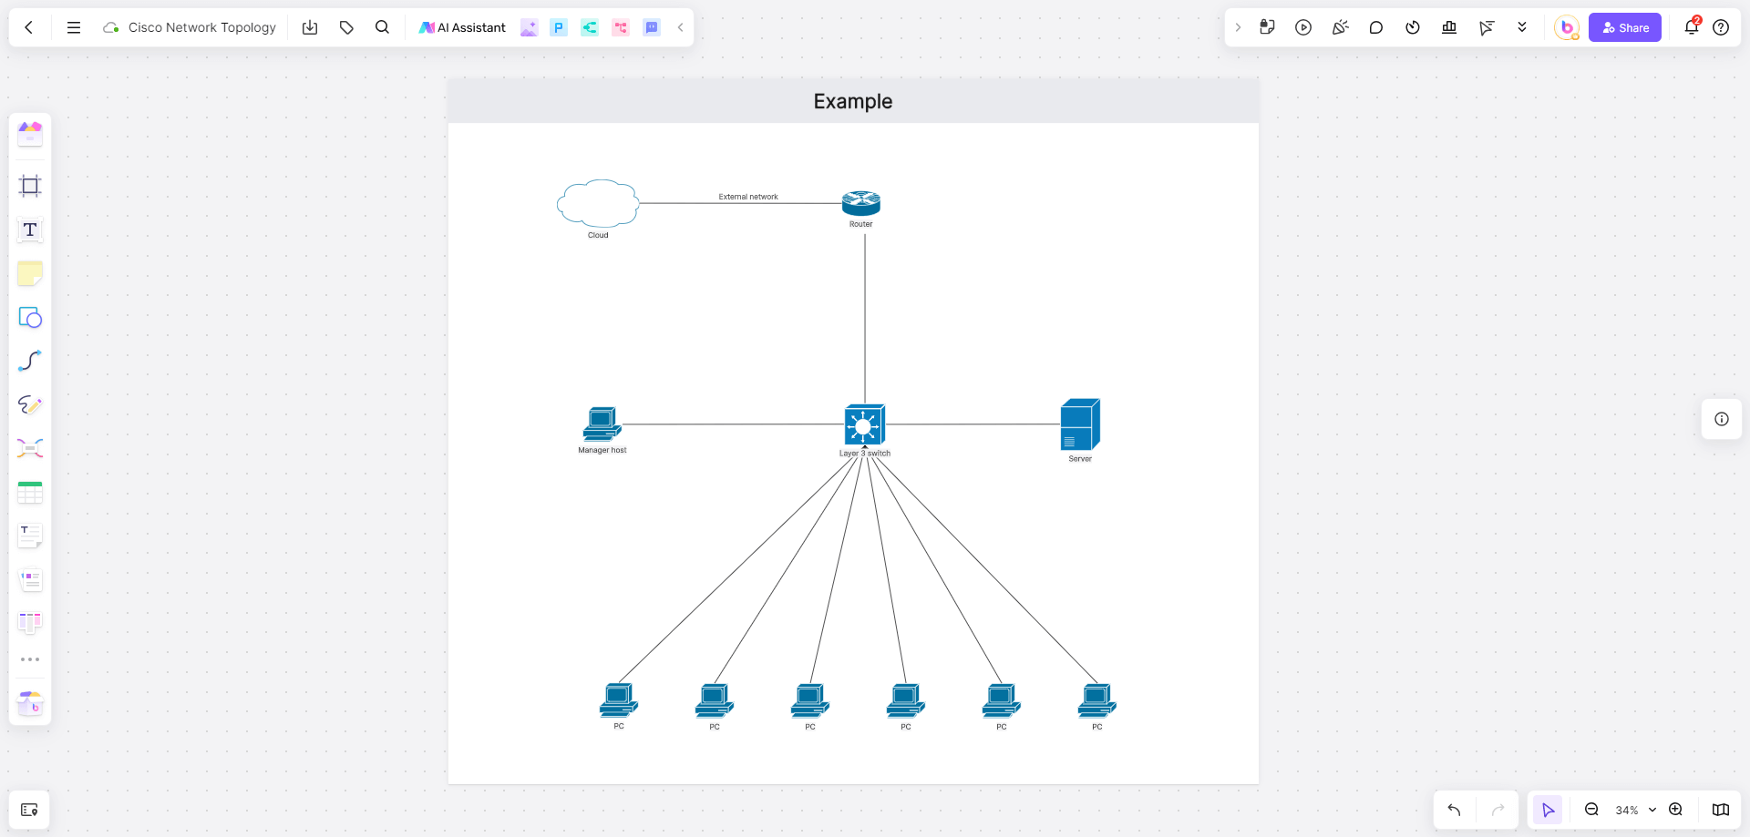Select the text document card tool
Image resolution: width=1750 pixels, height=837 pixels.
click(x=30, y=536)
